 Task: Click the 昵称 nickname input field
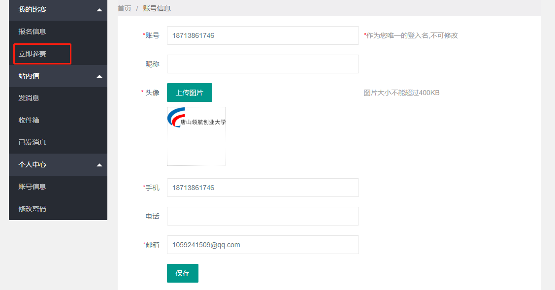[x=262, y=64]
